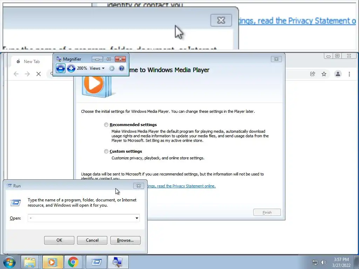359x269 pixels.
Task: Switch to Windows Media Player in taskbar
Action: [53, 262]
